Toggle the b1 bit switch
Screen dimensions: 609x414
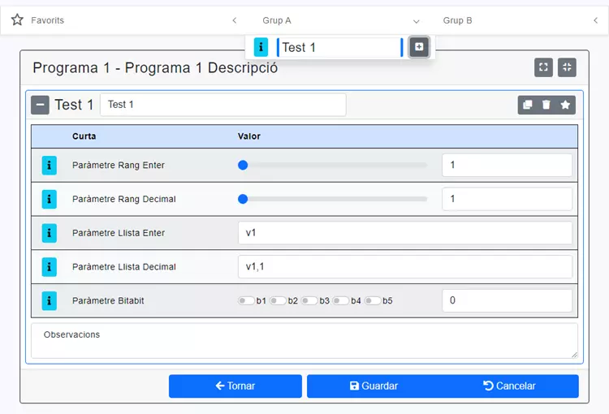click(245, 301)
